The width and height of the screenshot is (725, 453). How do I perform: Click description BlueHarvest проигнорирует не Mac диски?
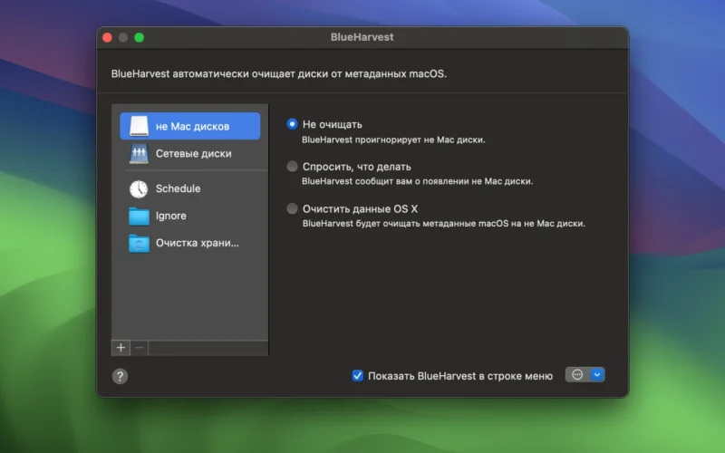(x=393, y=140)
